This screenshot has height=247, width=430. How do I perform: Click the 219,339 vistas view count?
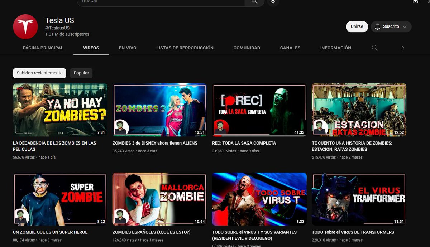point(224,151)
